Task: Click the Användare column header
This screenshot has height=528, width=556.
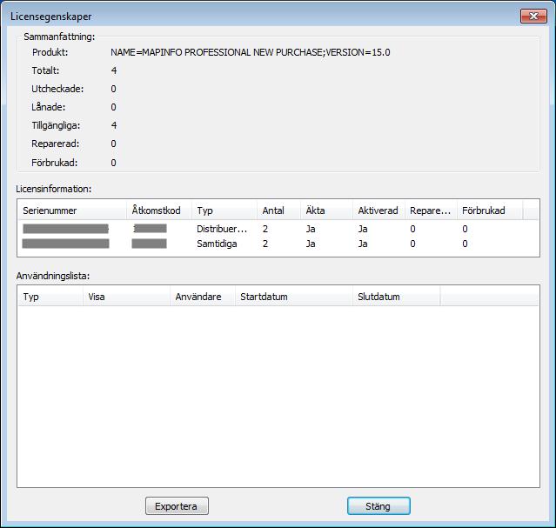Action: click(203, 297)
